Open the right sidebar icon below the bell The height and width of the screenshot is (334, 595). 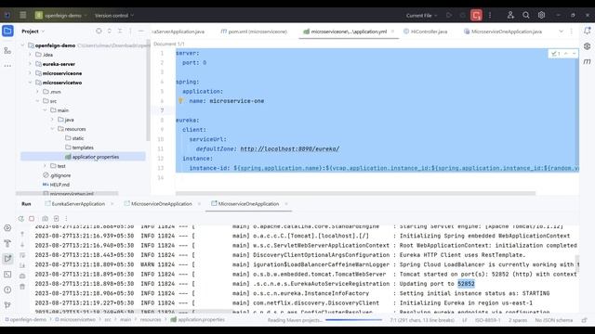click(x=587, y=46)
